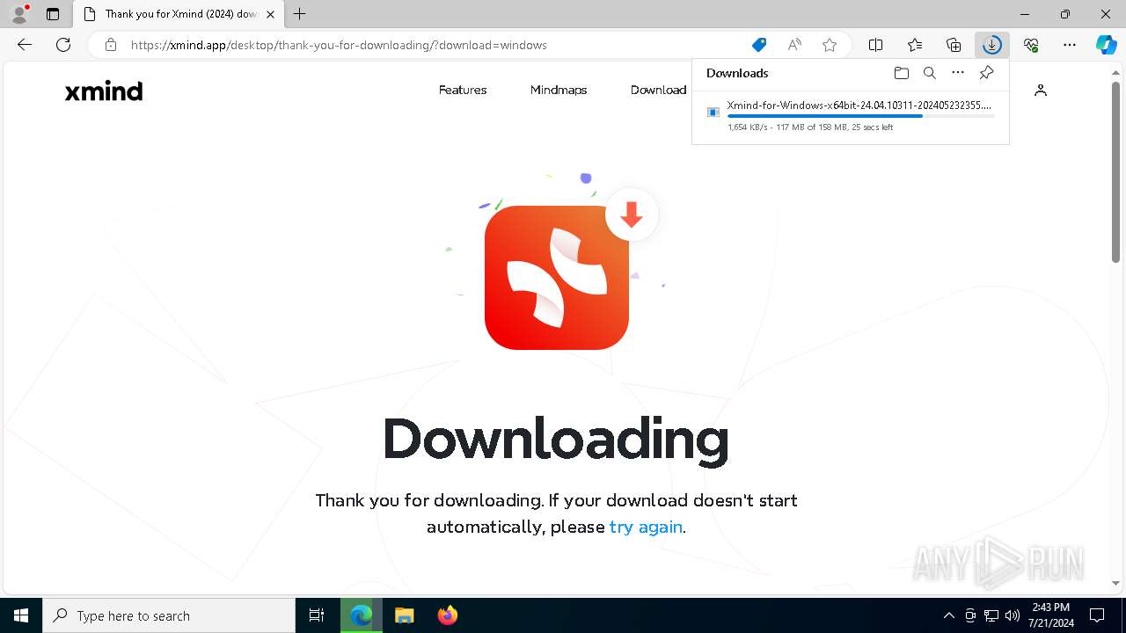Screen dimensions: 1126x633
Task: Open the Download nav item
Action: tap(658, 90)
